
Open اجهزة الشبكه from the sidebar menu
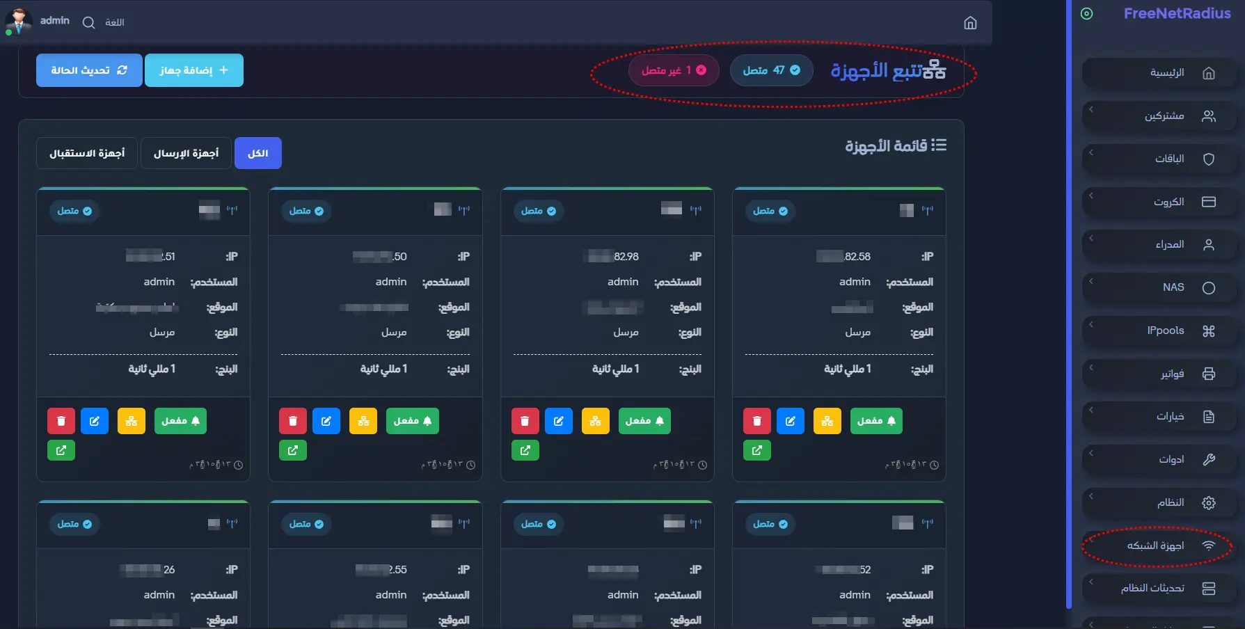click(1159, 545)
